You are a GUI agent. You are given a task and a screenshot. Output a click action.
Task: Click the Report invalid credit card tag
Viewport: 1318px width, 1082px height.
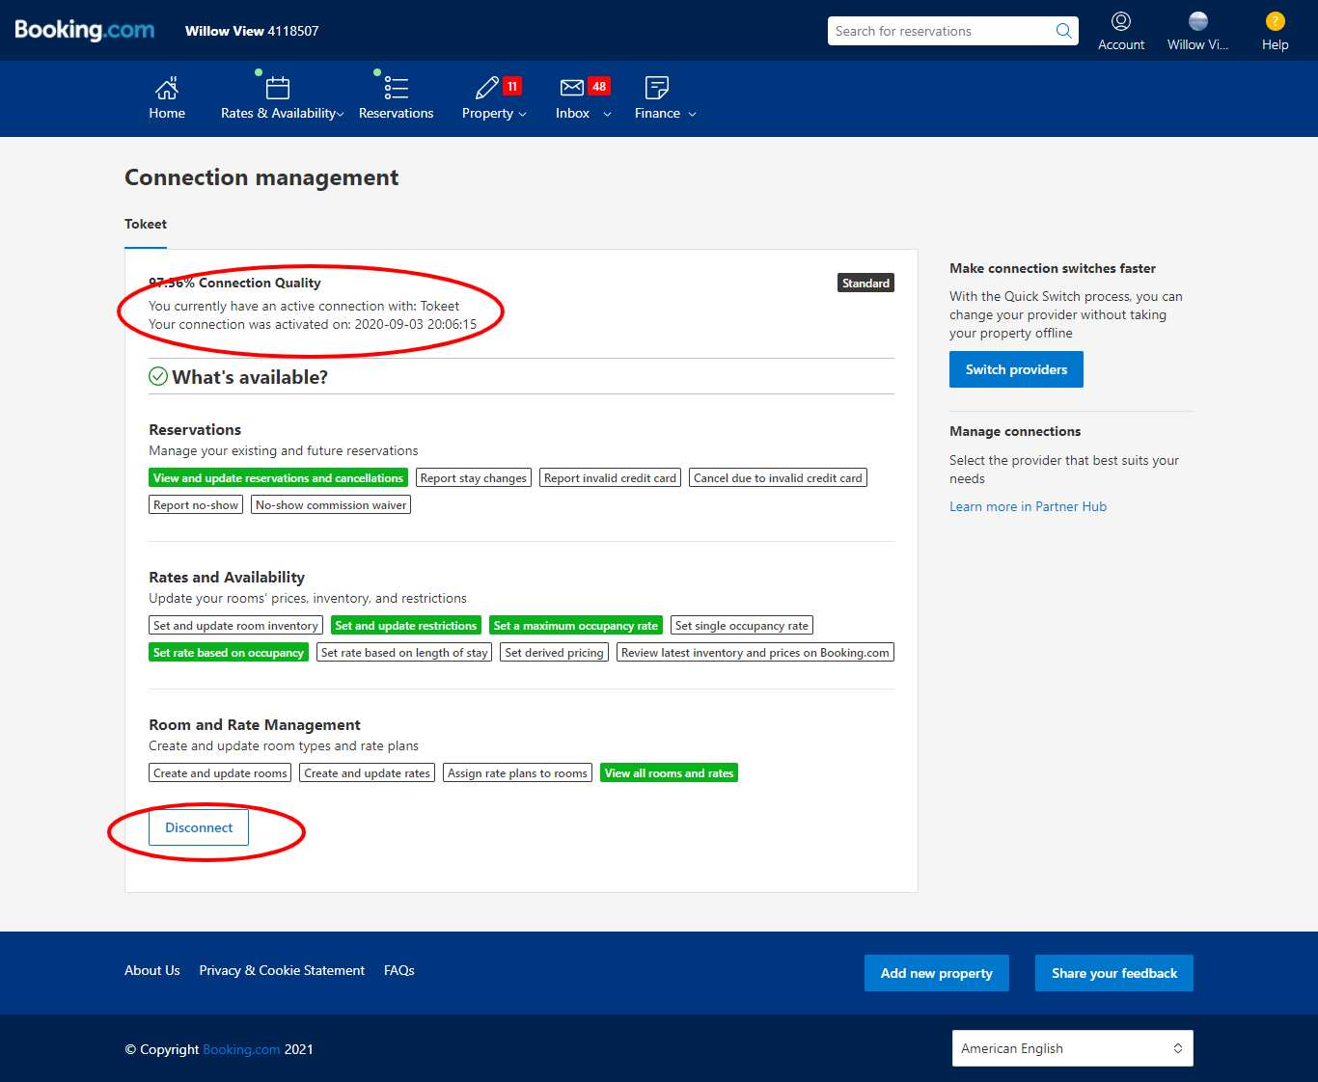[610, 477]
